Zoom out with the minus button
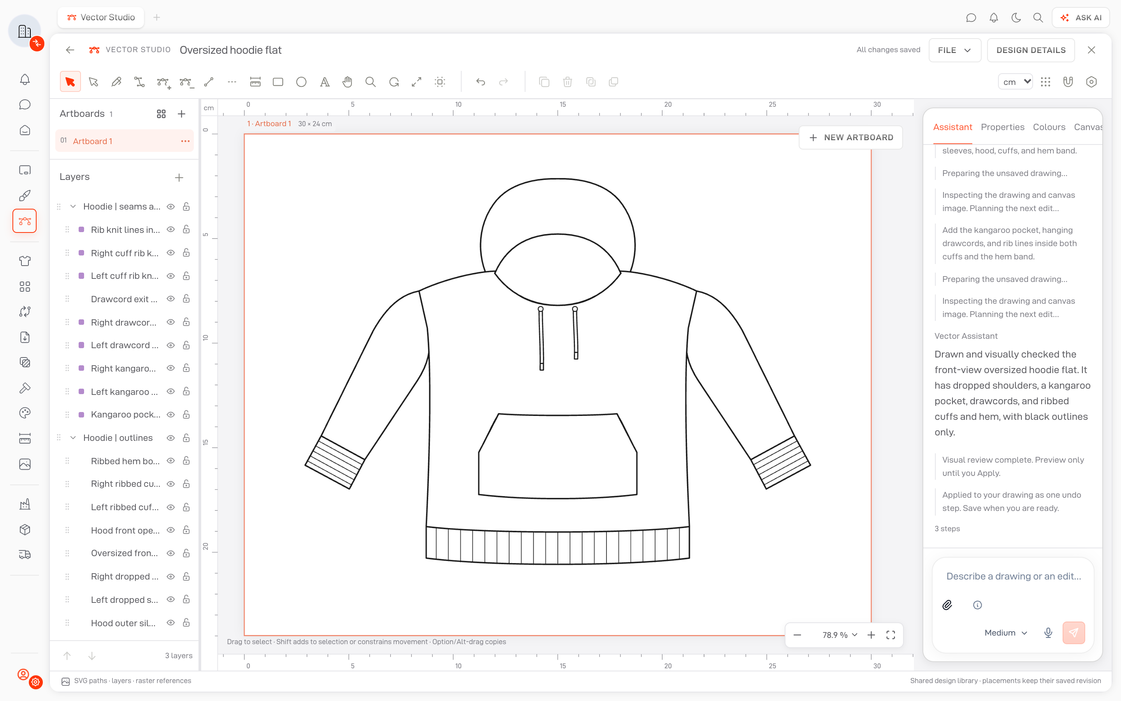The height and width of the screenshot is (701, 1121). point(797,635)
